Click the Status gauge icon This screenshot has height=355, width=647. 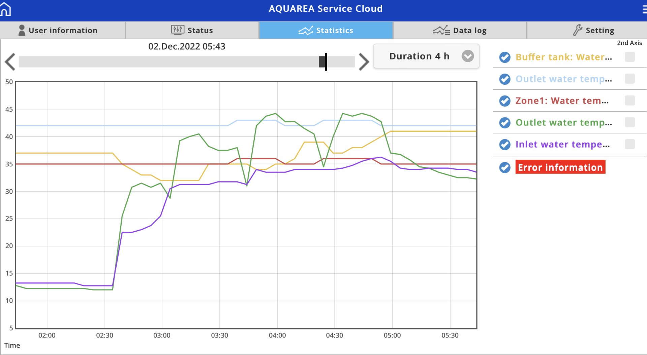pyautogui.click(x=177, y=30)
